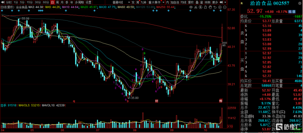The image size is (303, 133).
Task: Toggle the eye visibility icon above chart
Action: (x=191, y=7)
